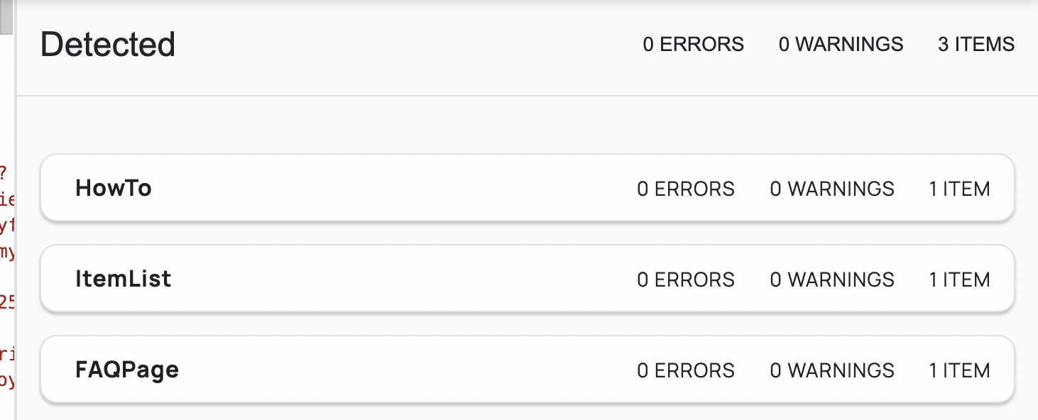Click 0 WARNINGS in the ItemList row

[832, 280]
